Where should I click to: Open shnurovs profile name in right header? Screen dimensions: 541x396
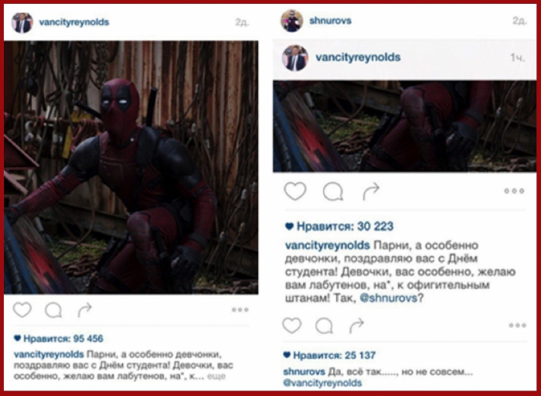click(x=331, y=21)
